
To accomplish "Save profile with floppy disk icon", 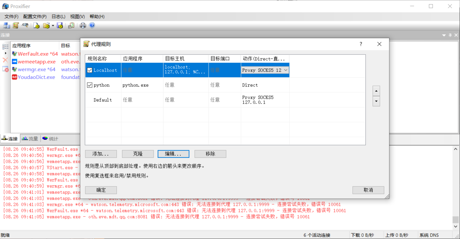I will (x=60, y=26).
